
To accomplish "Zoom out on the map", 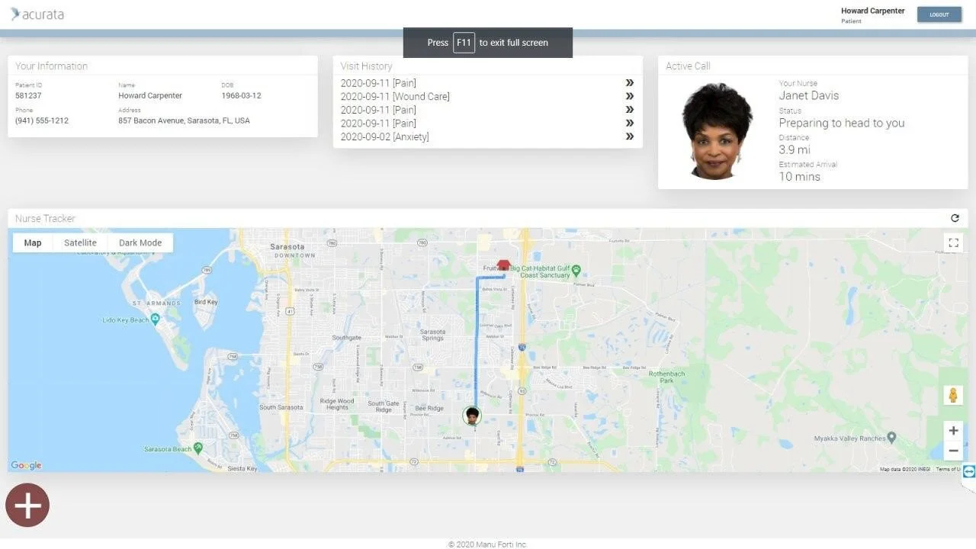I will tap(953, 450).
